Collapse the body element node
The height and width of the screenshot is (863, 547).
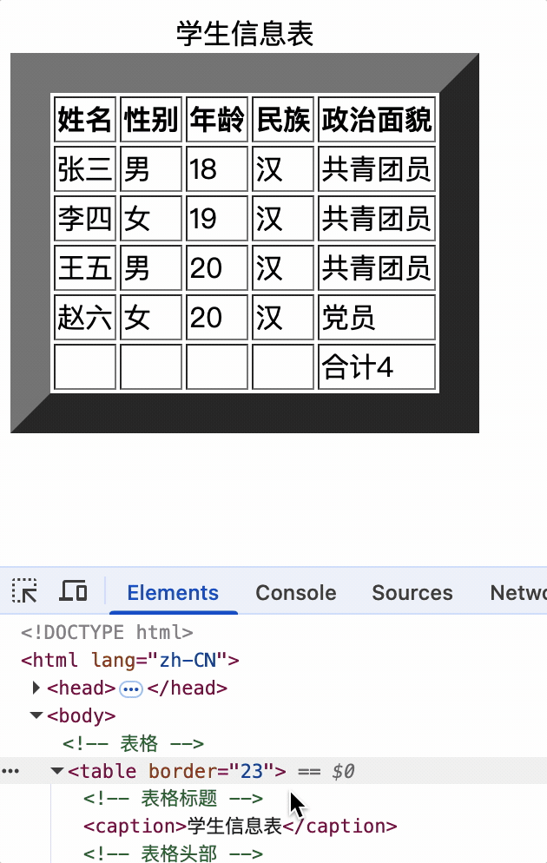[36, 715]
